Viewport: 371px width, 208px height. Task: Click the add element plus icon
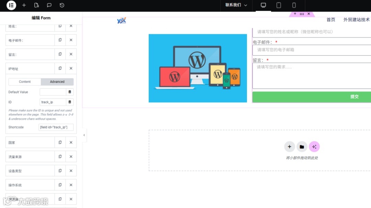point(24,5)
